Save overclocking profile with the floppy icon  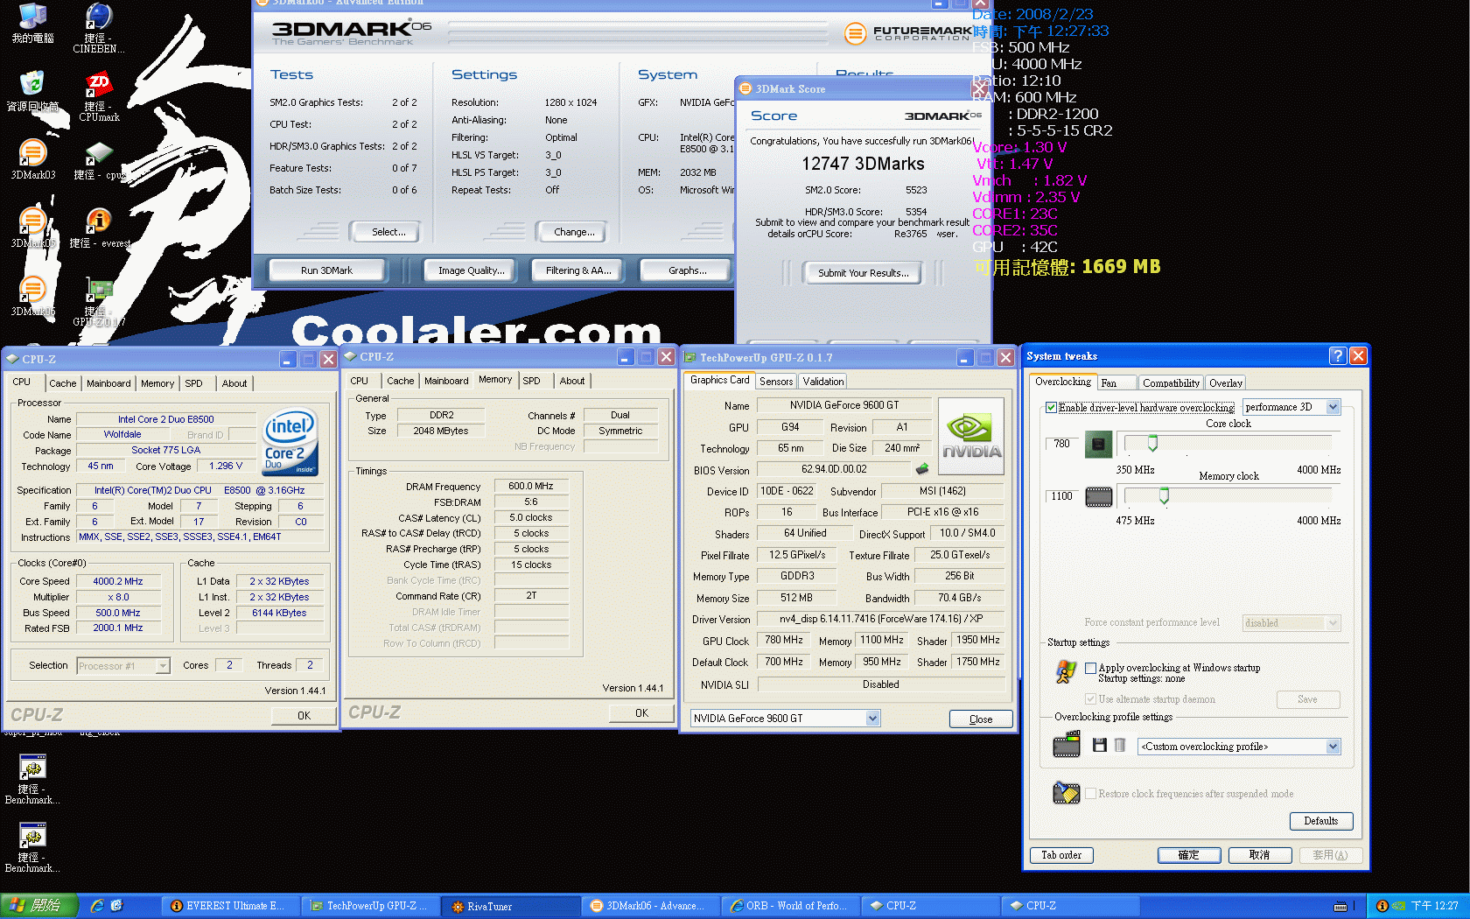coord(1100,745)
